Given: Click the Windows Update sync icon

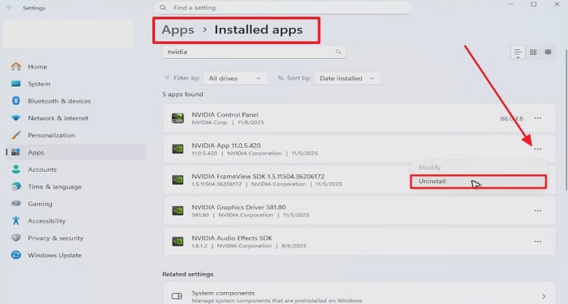Looking at the screenshot, I should tap(15, 255).
